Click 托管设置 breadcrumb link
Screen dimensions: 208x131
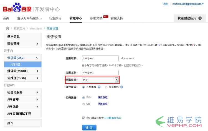[52, 28]
